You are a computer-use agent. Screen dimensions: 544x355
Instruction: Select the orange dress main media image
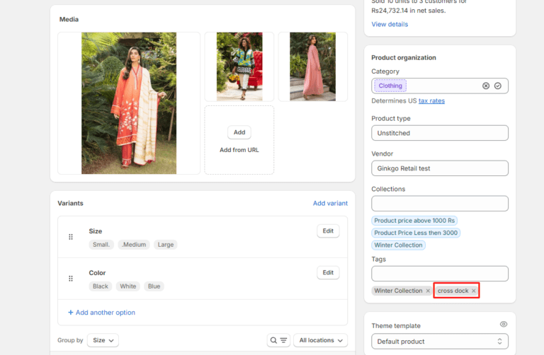pos(129,103)
